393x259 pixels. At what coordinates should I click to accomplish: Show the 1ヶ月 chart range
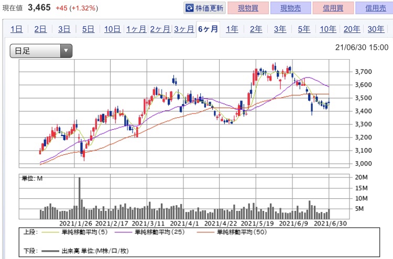136,29
